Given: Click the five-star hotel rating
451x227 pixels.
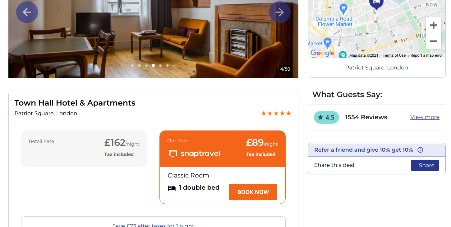Looking at the screenshot, I should pyautogui.click(x=276, y=113).
